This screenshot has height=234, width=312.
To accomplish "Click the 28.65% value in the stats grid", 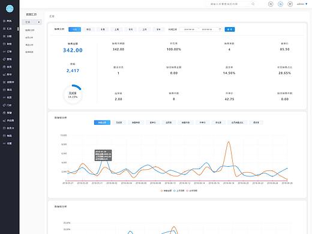I will click(284, 73).
